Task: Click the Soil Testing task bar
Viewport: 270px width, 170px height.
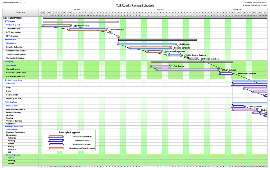Action: (x=160, y=66)
